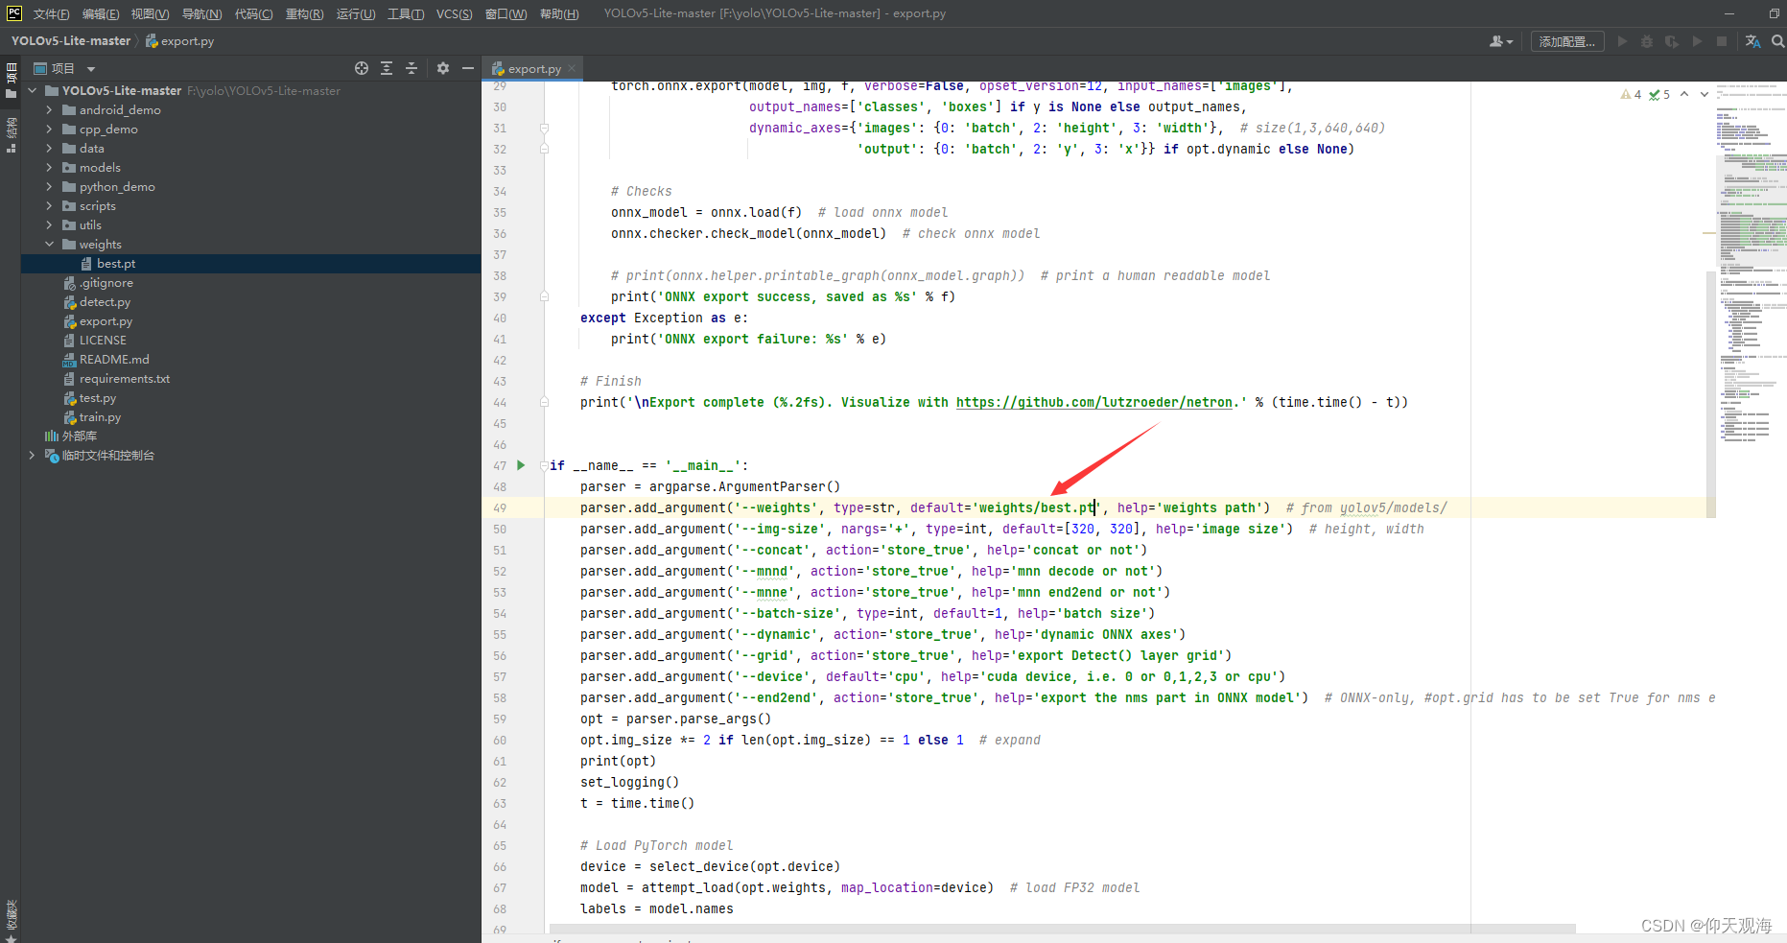The height and width of the screenshot is (943, 1787).
Task: Open the 运行(U) menu
Action: (x=356, y=13)
